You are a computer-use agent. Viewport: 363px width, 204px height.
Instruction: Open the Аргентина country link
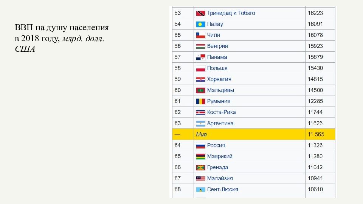coord(220,123)
